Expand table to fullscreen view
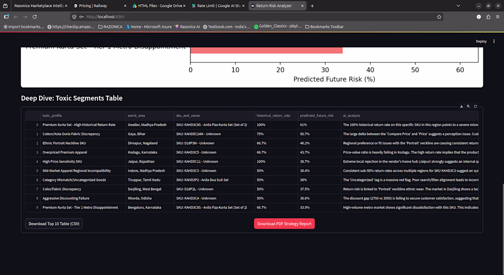 click(x=476, y=106)
